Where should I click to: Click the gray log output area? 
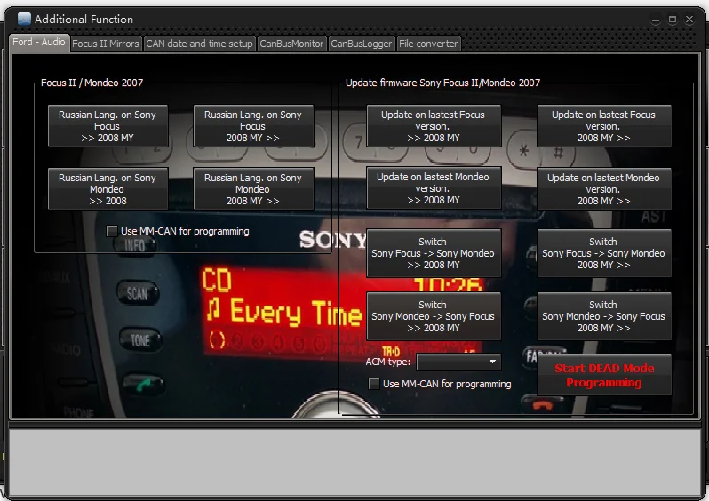(x=354, y=462)
